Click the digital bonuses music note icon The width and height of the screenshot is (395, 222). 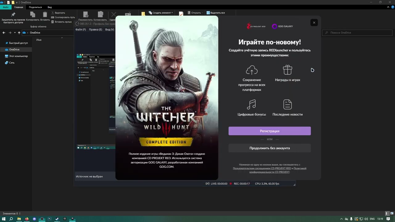point(252,105)
